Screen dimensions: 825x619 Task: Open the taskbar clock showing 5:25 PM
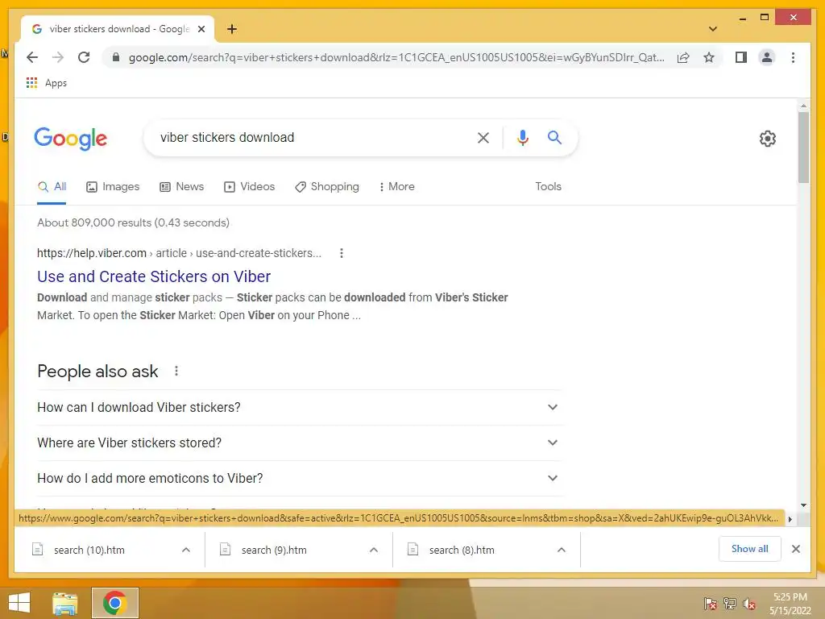click(790, 604)
